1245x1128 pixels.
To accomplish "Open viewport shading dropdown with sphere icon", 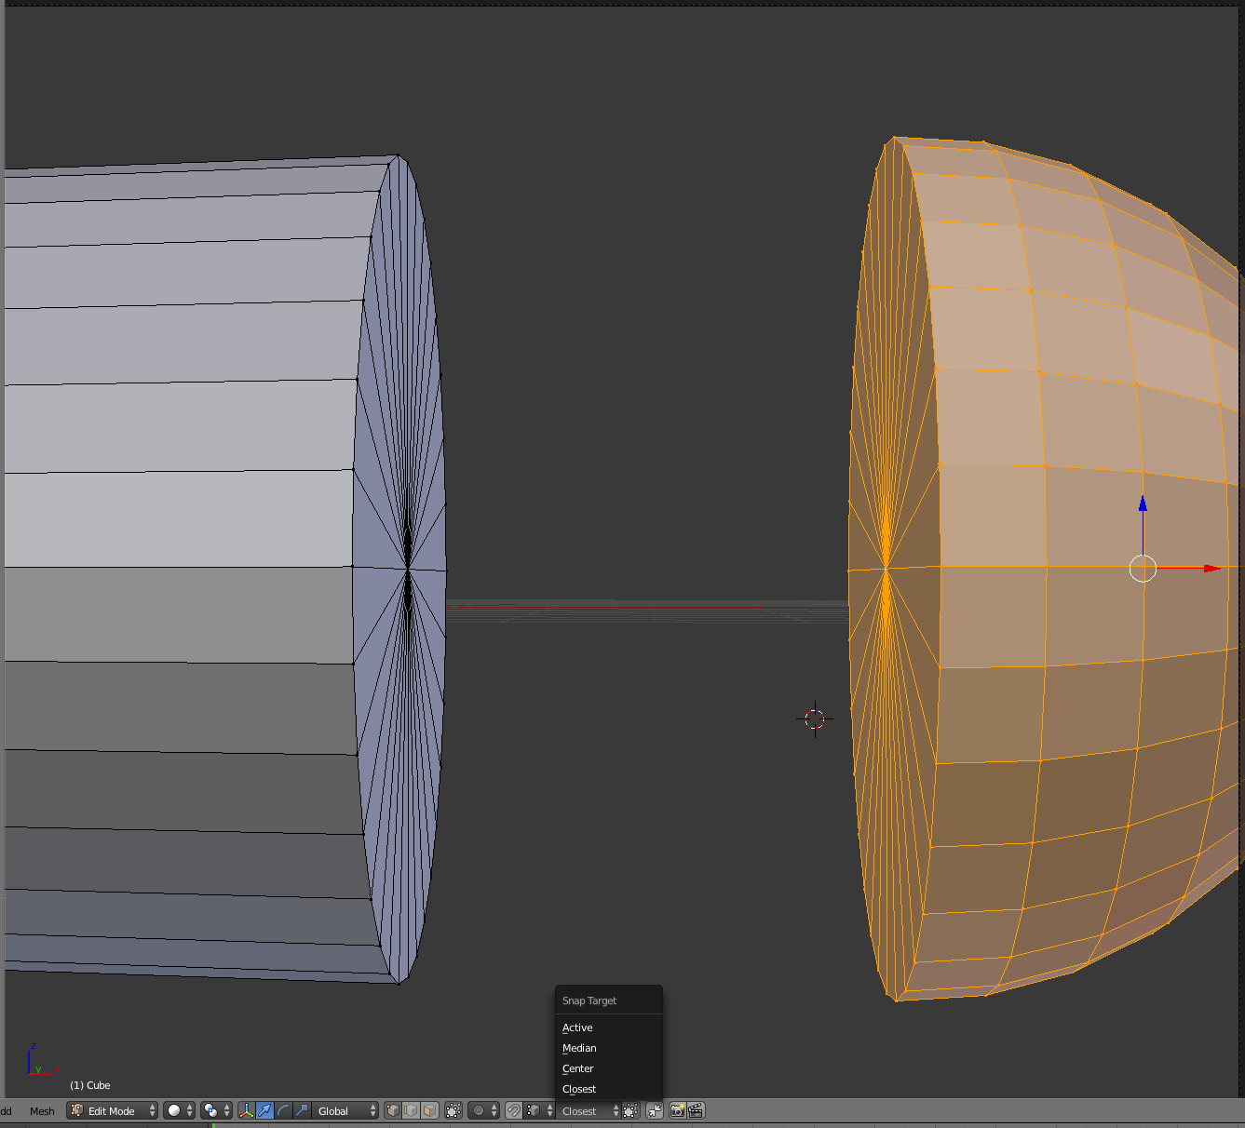I will point(179,1110).
